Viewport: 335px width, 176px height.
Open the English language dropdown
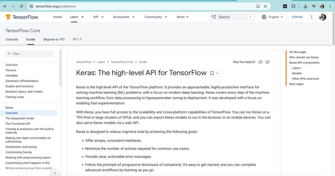(x=272, y=17)
